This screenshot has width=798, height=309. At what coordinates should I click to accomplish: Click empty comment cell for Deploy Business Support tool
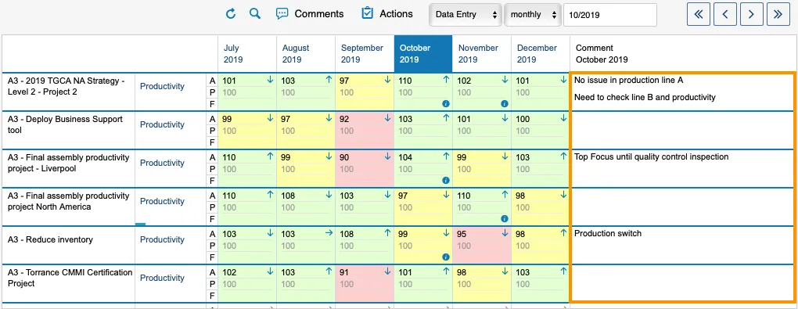pos(682,130)
